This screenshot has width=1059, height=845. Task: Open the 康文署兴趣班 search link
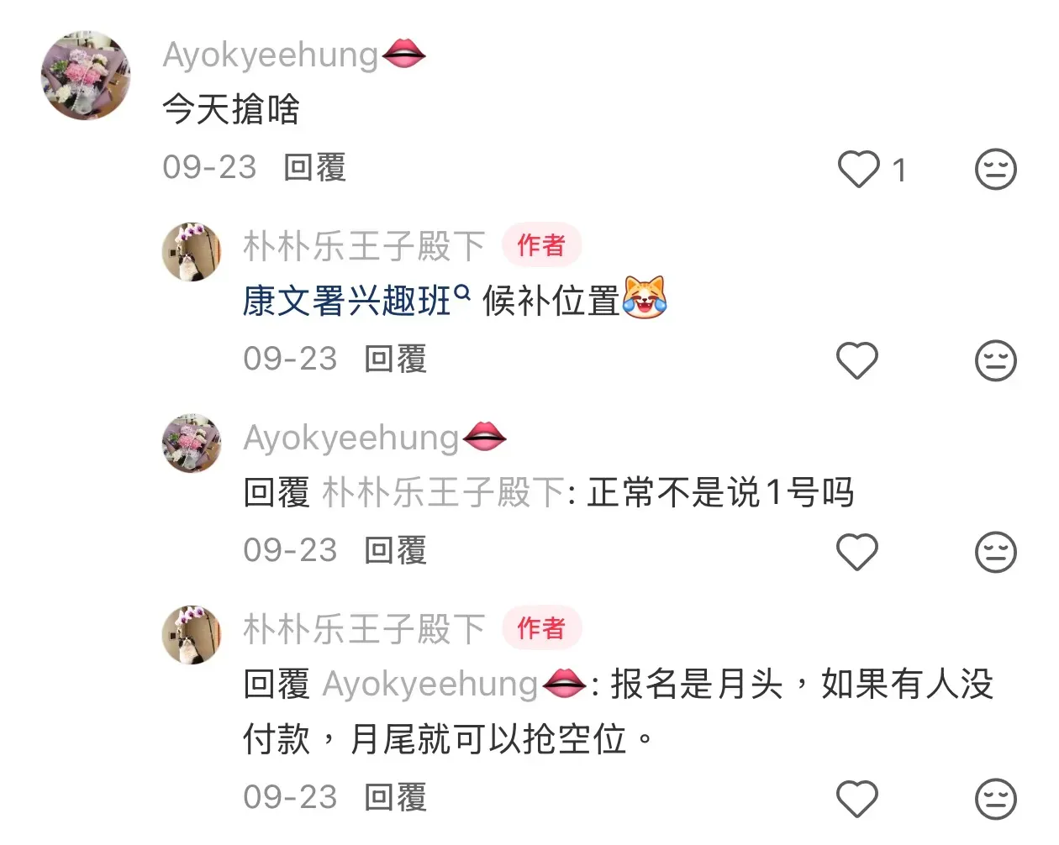coord(356,301)
